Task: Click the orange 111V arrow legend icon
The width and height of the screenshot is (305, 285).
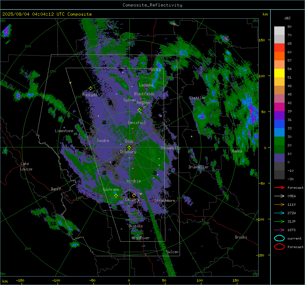Action: point(279,204)
